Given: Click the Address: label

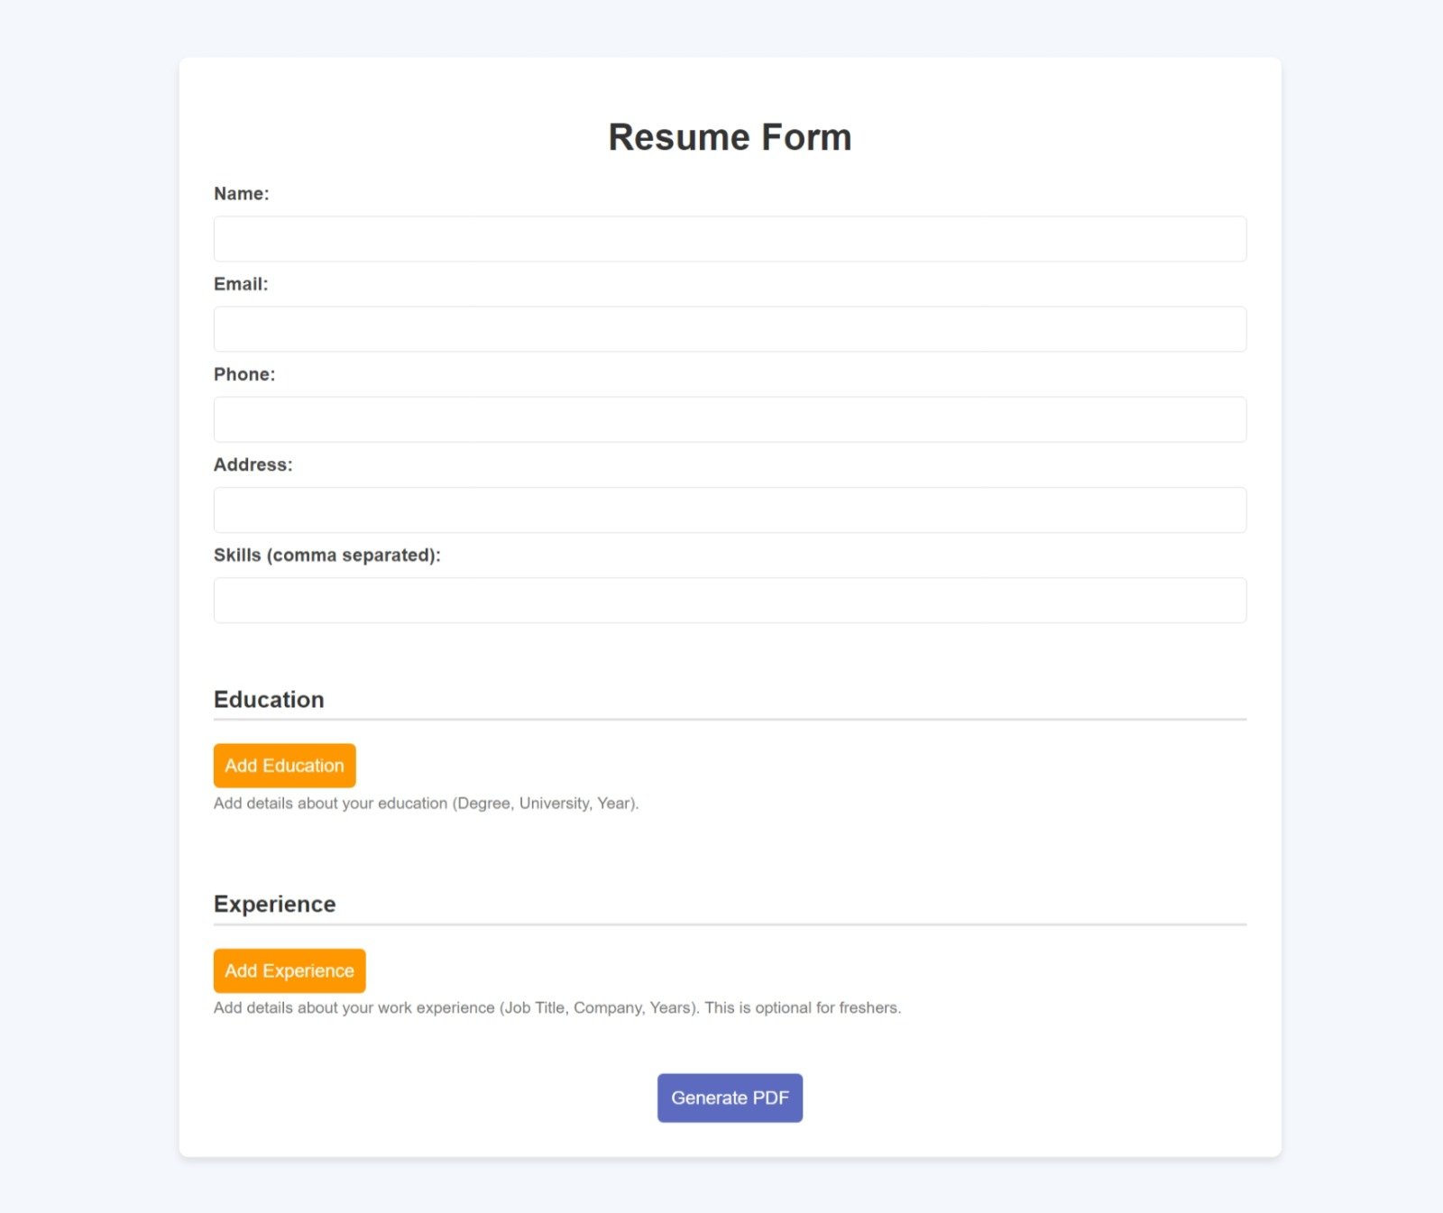Looking at the screenshot, I should 253,464.
